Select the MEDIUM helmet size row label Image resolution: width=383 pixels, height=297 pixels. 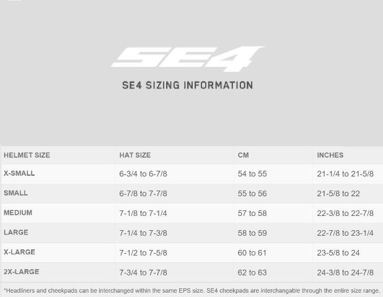pyautogui.click(x=18, y=213)
